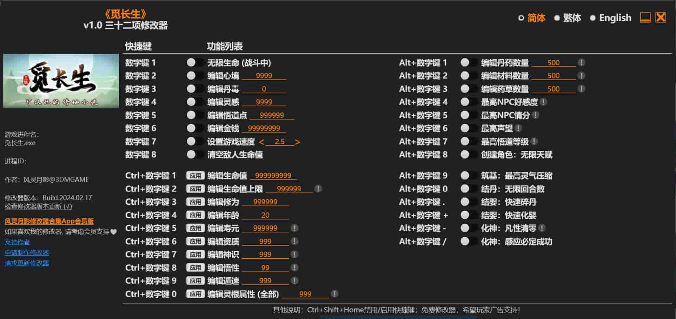
Task: Click info icon beside 最高NPC好感度
Action: pyautogui.click(x=543, y=102)
